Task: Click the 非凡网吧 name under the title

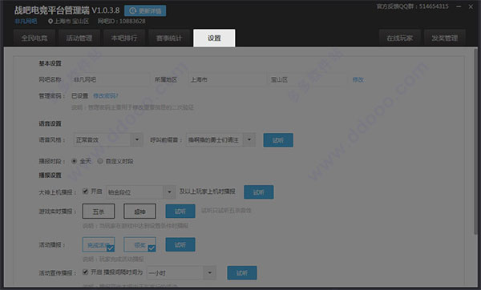Action: (26, 21)
